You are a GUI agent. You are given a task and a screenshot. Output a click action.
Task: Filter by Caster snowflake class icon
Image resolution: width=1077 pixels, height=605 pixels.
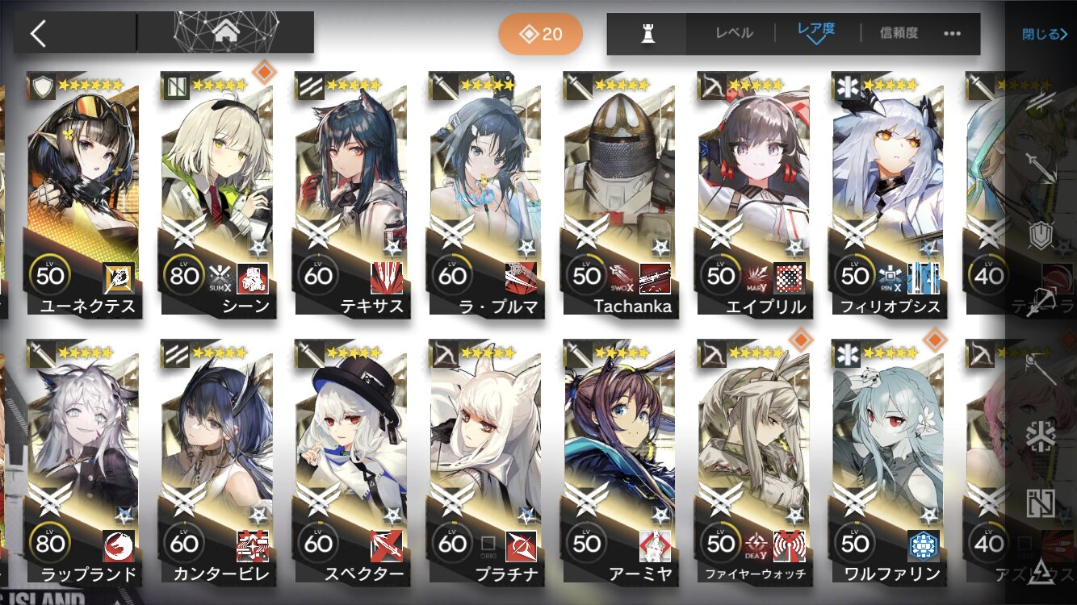1041,436
